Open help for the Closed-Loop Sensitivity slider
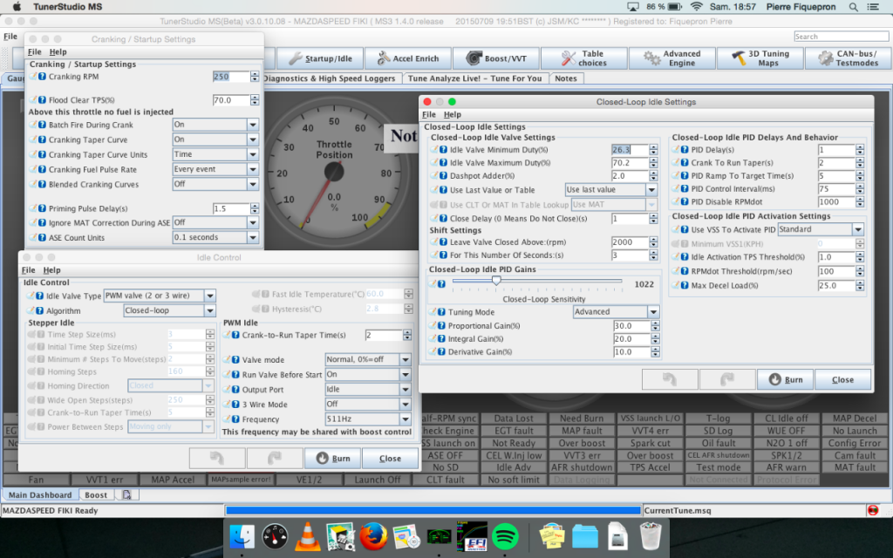The image size is (893, 558). tap(441, 284)
